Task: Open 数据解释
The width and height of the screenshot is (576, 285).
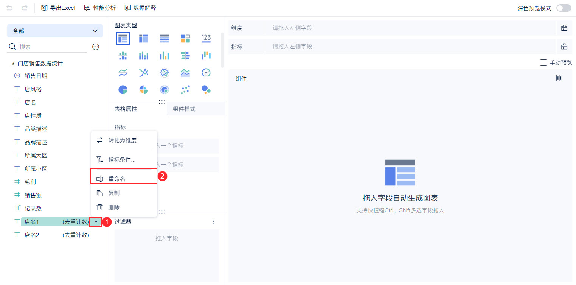Action: (140, 8)
